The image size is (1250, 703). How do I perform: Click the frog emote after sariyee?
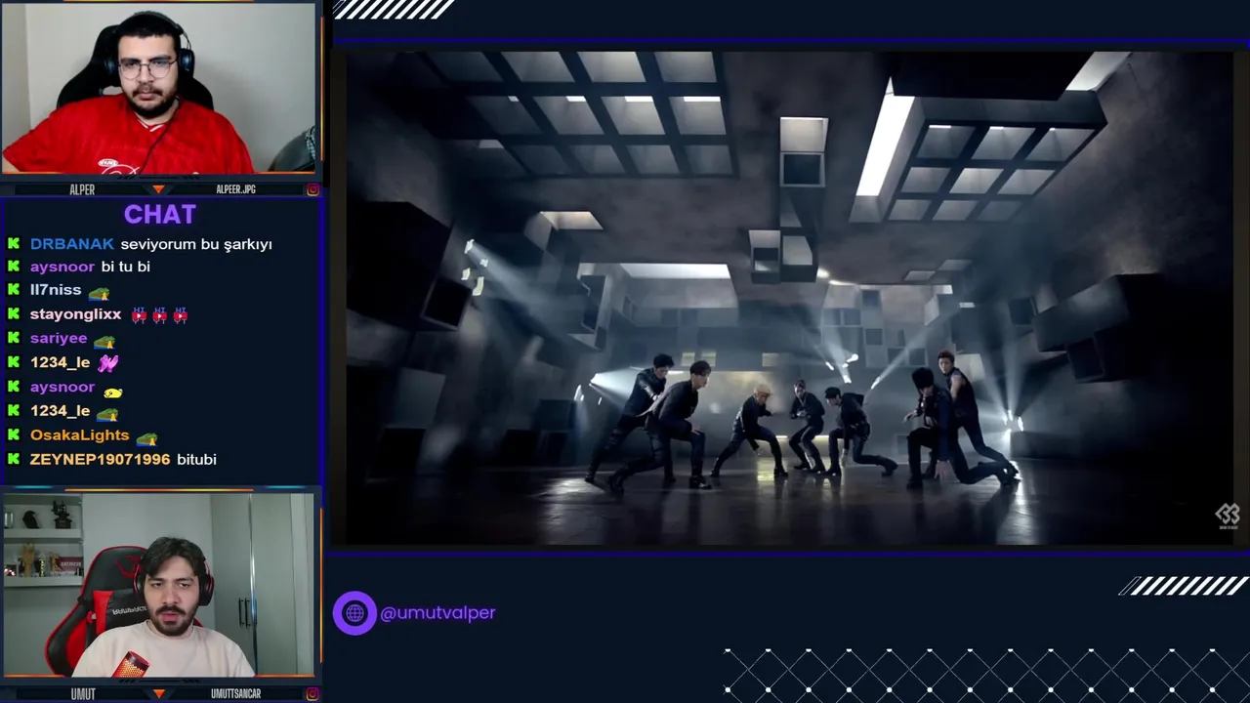[x=104, y=341]
